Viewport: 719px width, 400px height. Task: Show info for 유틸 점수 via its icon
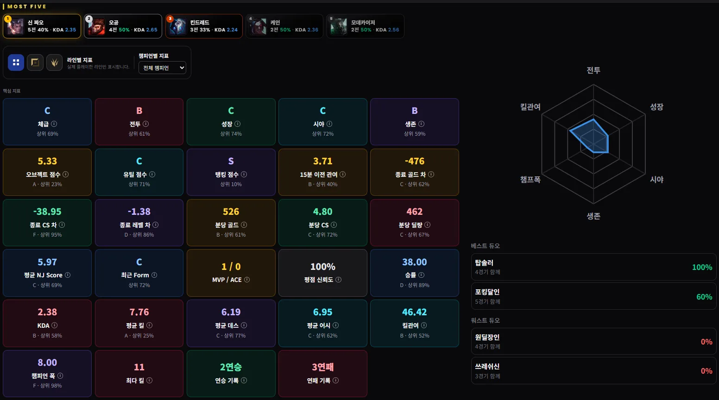152,175
